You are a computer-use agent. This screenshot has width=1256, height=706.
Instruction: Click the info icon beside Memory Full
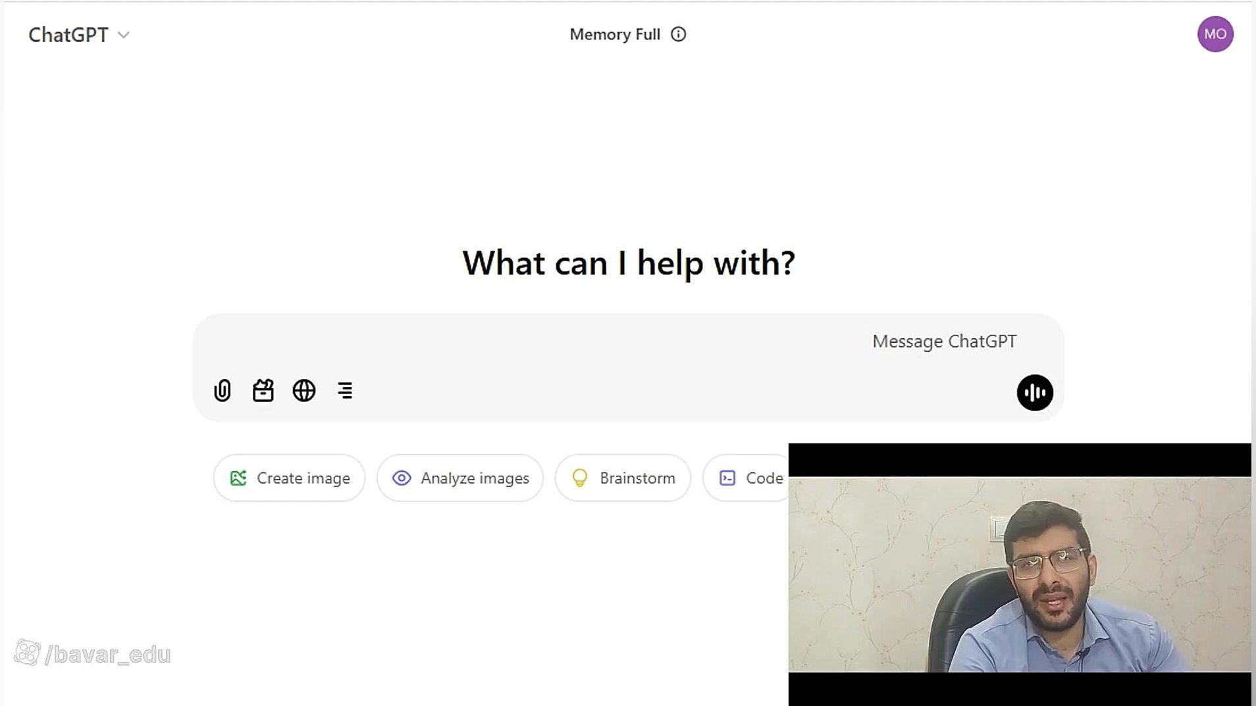679,34
